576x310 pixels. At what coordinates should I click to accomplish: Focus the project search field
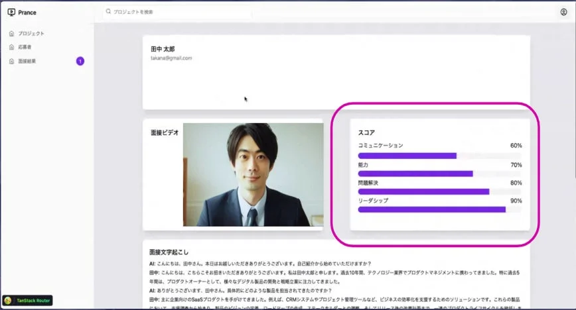[178, 12]
